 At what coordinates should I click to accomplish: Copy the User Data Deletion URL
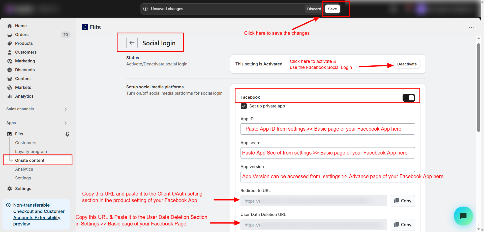(x=403, y=225)
